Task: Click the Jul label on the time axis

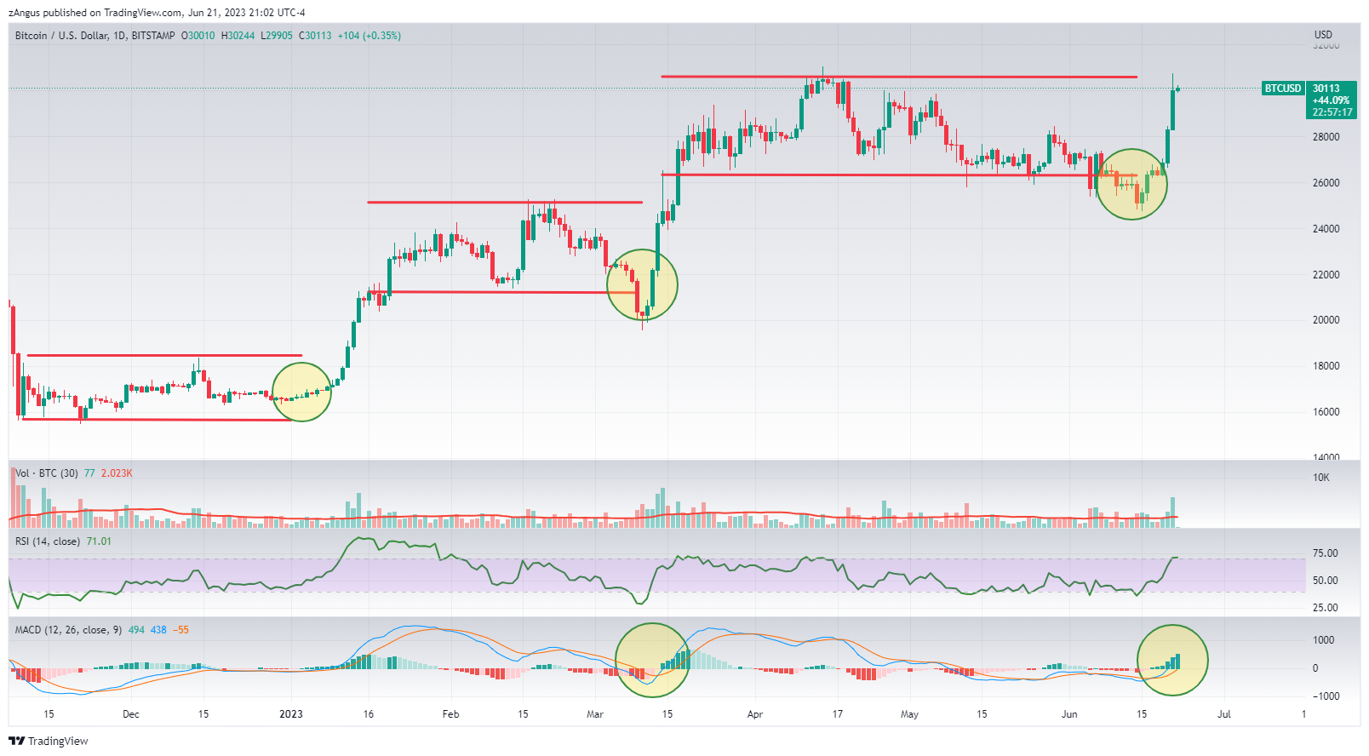Action: [x=1224, y=714]
